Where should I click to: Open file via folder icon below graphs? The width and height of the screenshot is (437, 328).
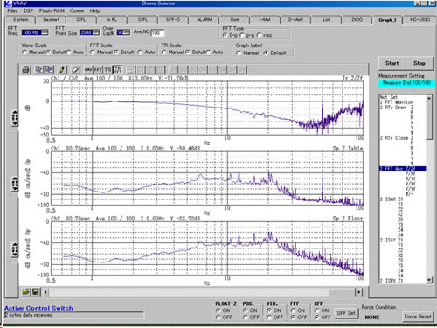pos(25,291)
